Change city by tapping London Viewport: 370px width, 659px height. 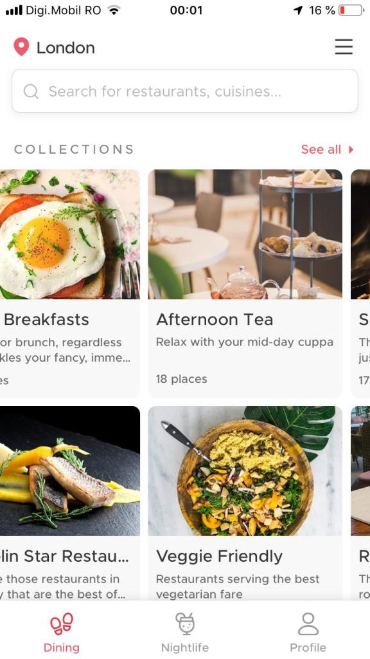(66, 48)
